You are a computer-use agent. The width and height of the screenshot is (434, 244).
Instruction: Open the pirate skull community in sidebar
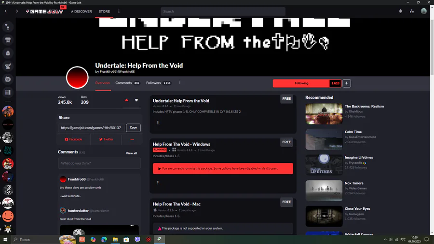[8, 229]
